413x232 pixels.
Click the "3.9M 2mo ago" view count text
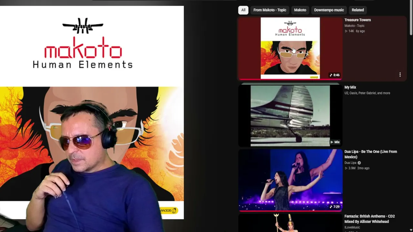click(x=357, y=168)
